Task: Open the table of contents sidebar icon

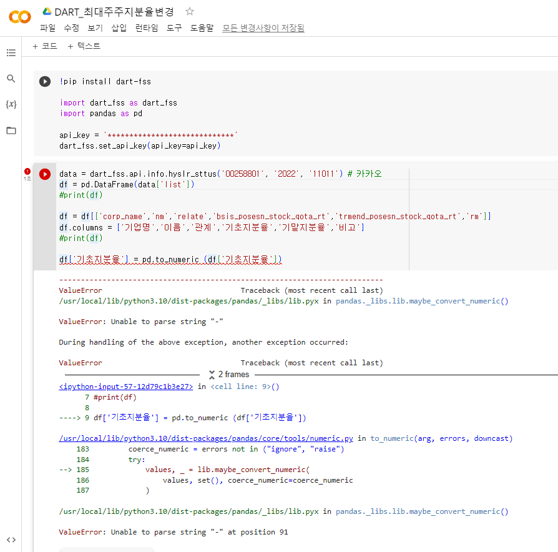Action: coord(11,52)
